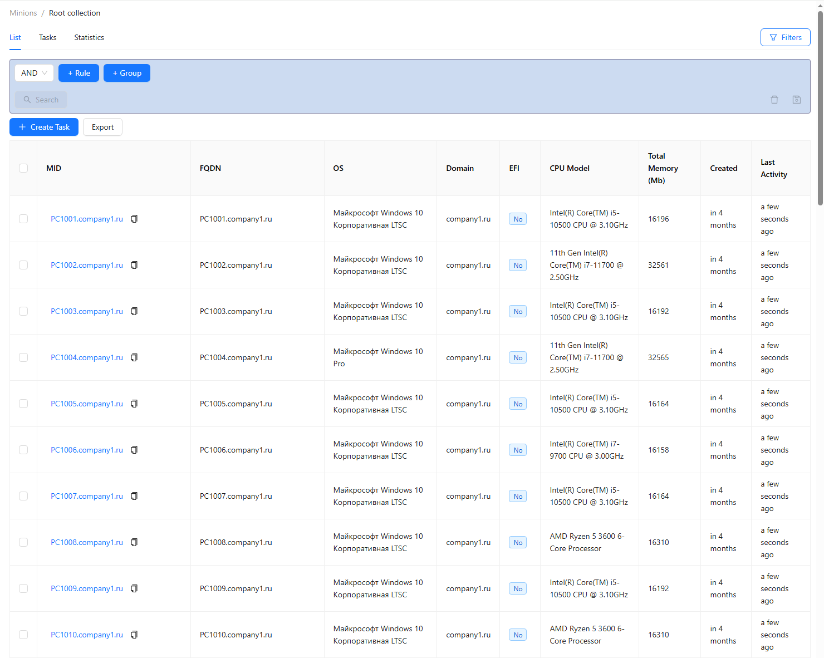
Task: Open the PC1009.company1.ru minion link
Action: coord(87,588)
